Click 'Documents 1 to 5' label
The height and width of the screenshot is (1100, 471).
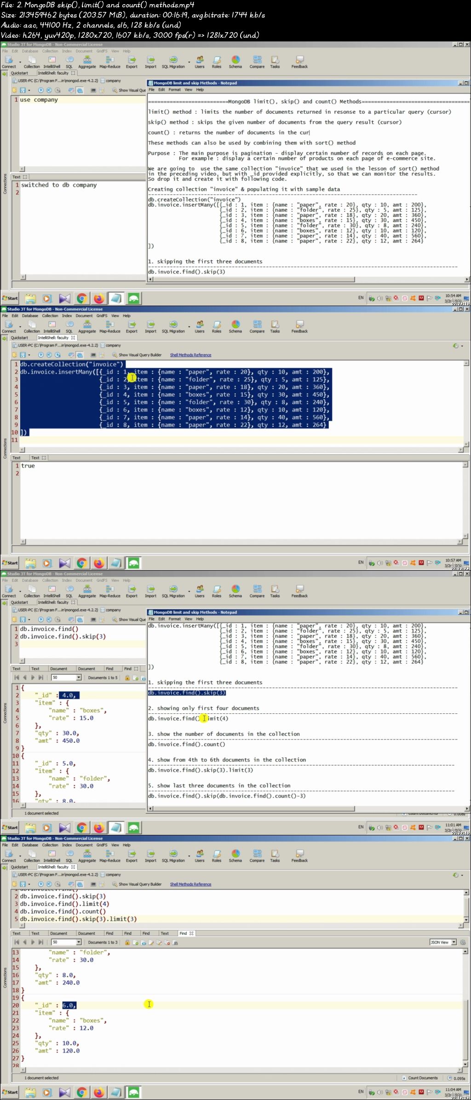[x=103, y=677]
